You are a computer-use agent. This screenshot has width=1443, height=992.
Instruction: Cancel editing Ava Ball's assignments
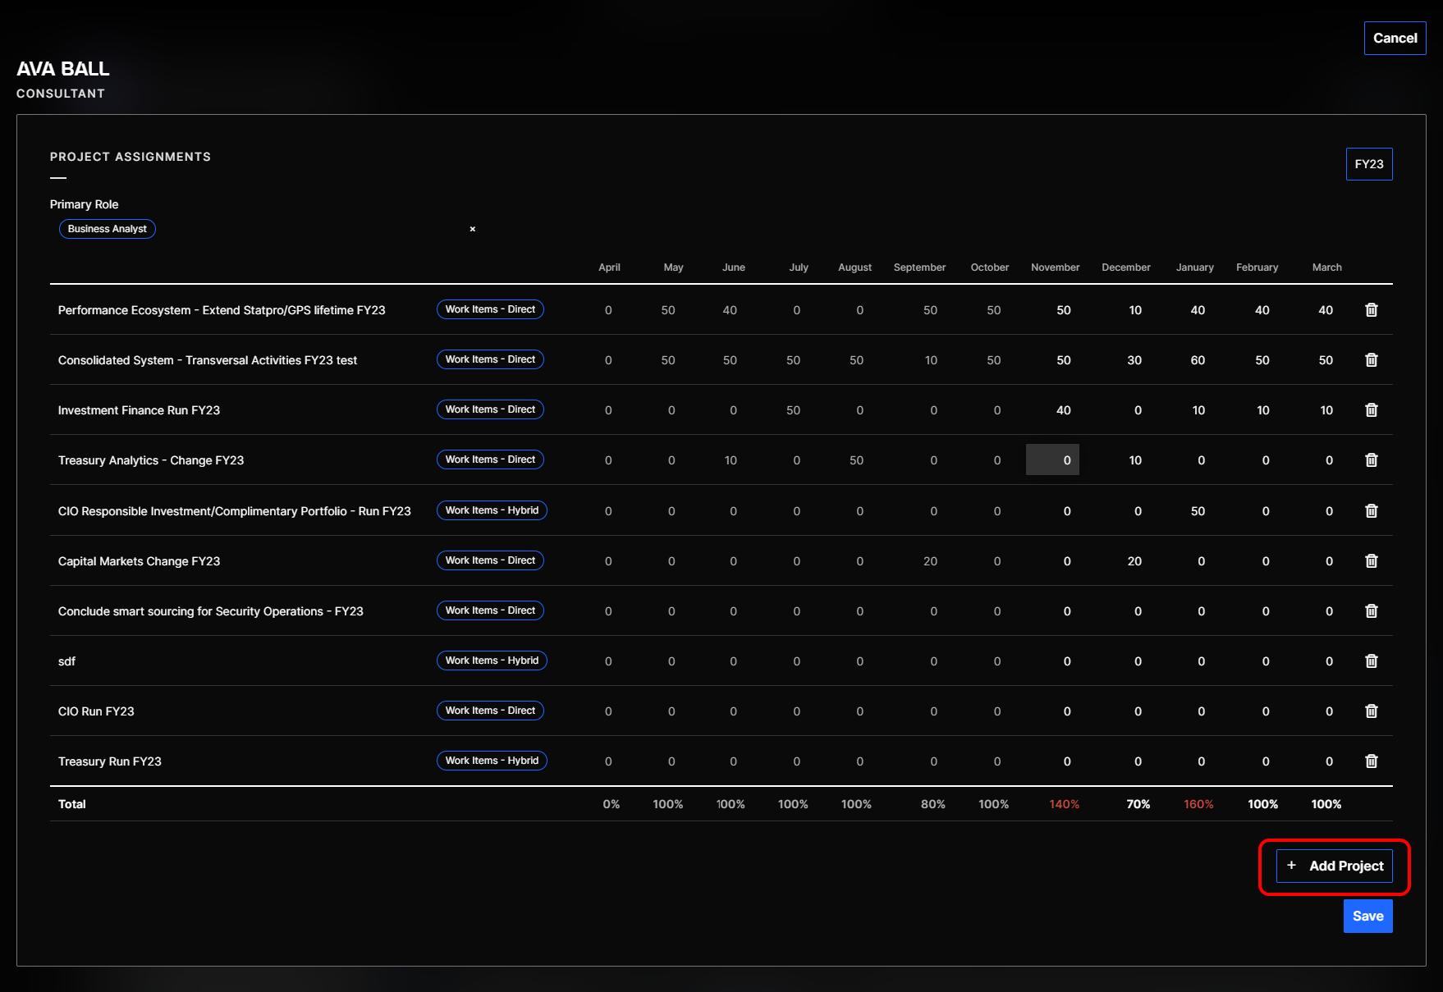(1395, 39)
